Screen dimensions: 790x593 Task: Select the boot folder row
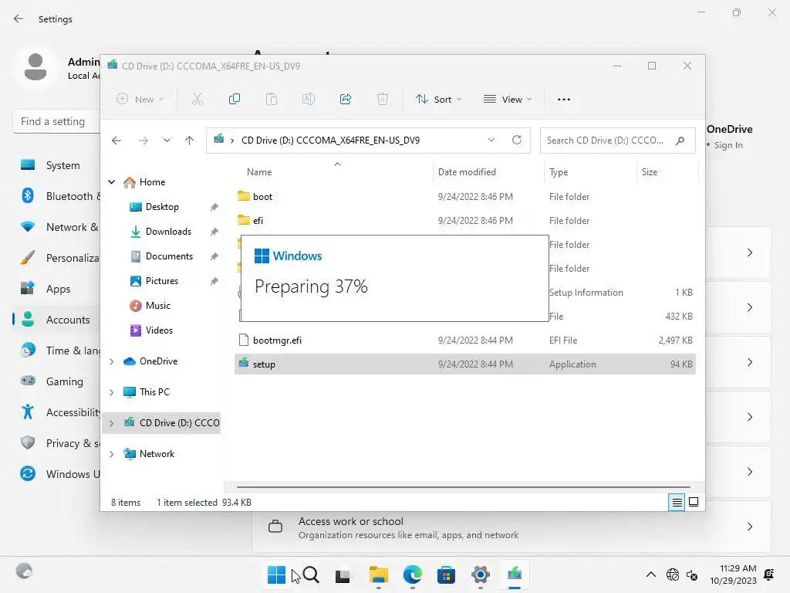tap(465, 197)
